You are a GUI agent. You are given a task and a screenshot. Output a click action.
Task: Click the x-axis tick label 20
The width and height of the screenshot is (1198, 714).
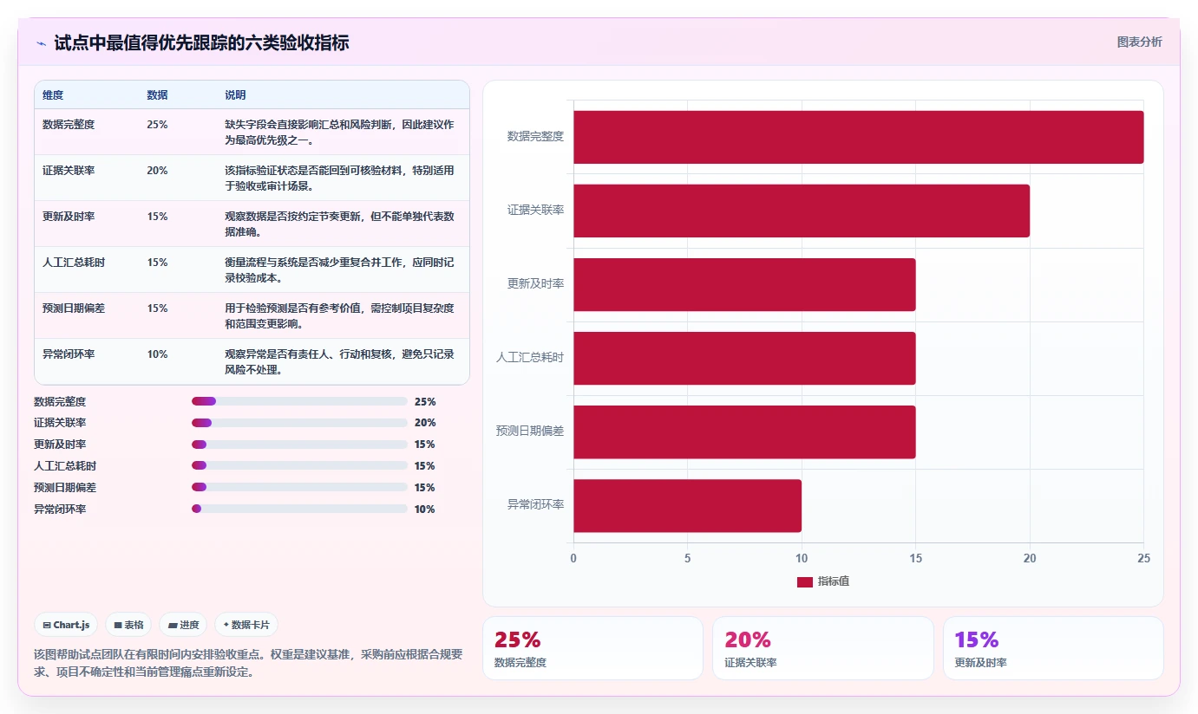(1030, 559)
